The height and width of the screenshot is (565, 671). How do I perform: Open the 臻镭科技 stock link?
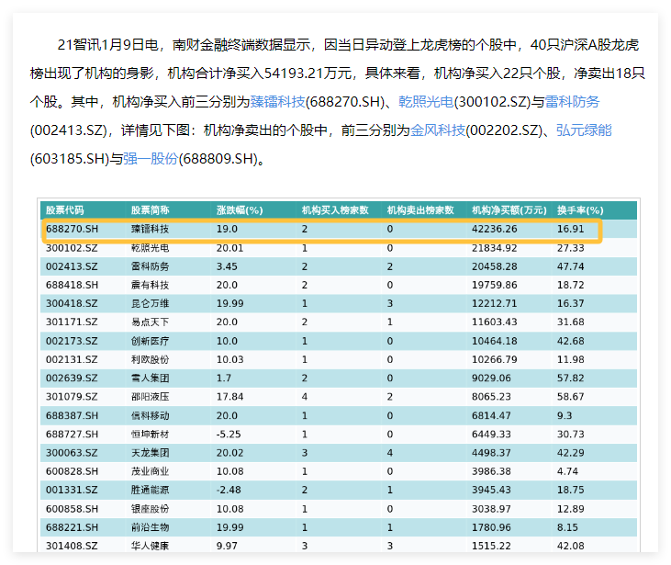[x=278, y=102]
